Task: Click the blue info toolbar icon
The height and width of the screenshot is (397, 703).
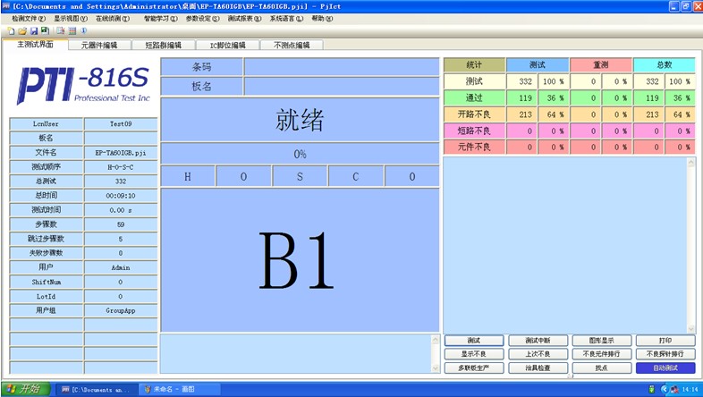Action: point(84,30)
